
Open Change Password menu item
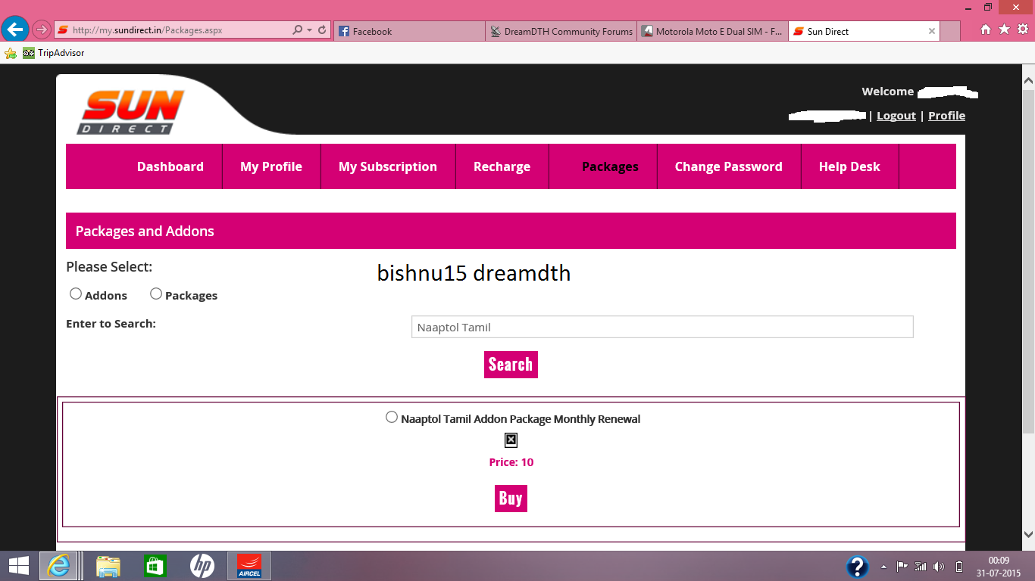tap(729, 166)
